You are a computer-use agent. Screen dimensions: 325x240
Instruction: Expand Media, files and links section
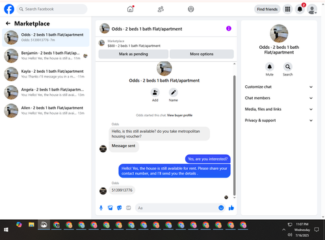pos(279,109)
